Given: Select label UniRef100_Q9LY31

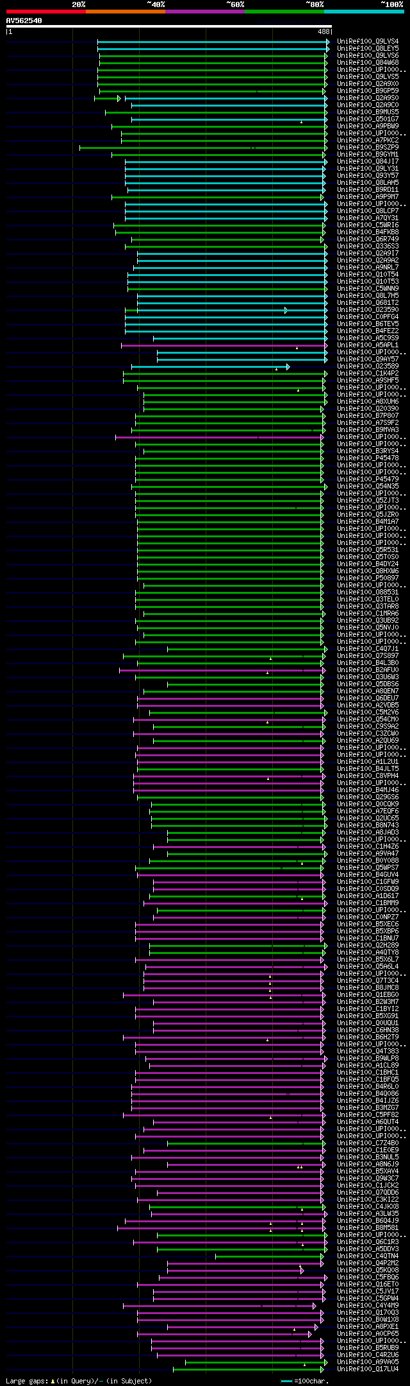Looking at the screenshot, I should 368,169.
